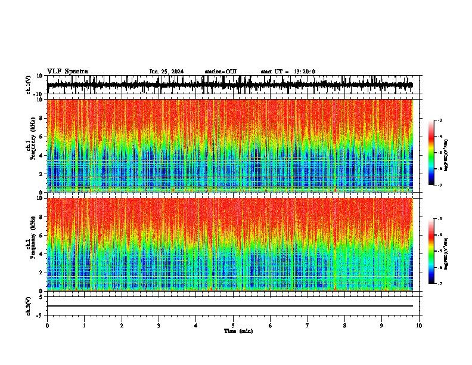This screenshot has height=365, width=472.
Task: Click the "9" tick on the time axis
Action: (x=381, y=326)
